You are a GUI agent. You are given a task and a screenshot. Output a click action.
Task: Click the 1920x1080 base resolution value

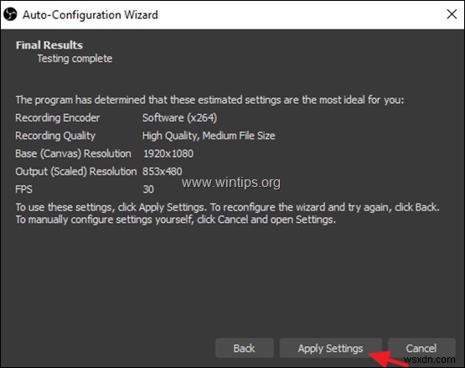point(168,153)
